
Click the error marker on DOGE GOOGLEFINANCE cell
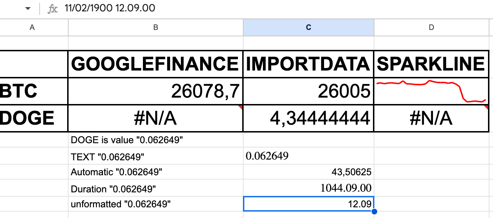tap(240, 107)
